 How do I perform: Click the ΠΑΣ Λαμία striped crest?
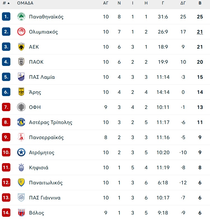[x=21, y=77]
